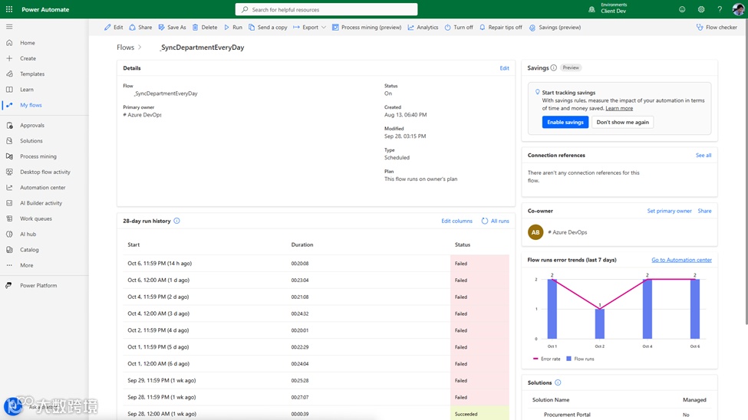748x420 pixels.
Task: Open AI Builder activity
Action: pos(41,203)
